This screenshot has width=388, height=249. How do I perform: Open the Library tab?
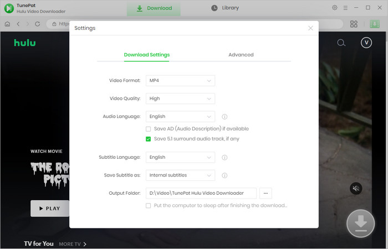(x=225, y=8)
